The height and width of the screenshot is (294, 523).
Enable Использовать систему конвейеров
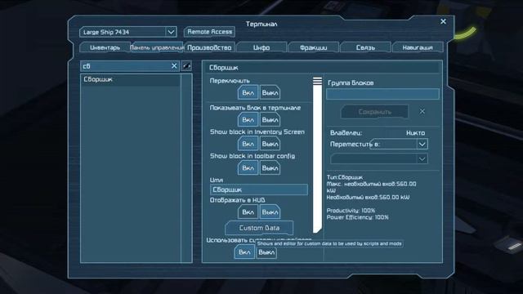point(244,252)
